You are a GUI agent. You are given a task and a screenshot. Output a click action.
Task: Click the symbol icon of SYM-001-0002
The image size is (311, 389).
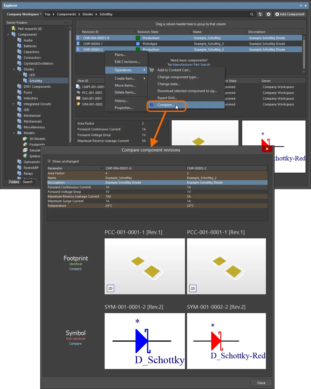tap(78, 104)
